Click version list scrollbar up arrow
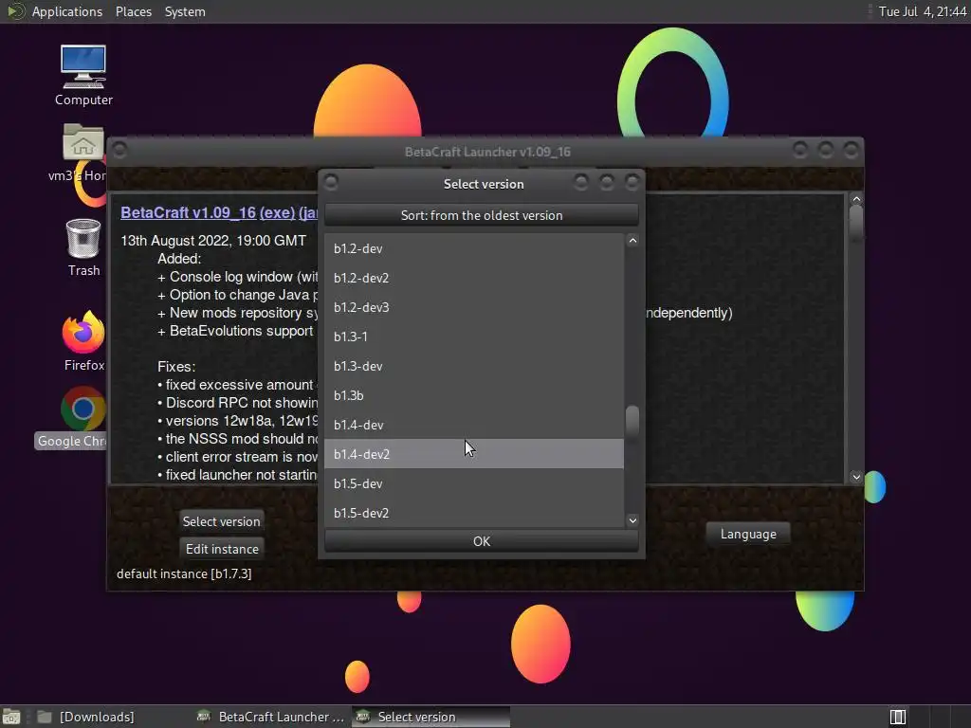This screenshot has height=728, width=971. coord(632,241)
